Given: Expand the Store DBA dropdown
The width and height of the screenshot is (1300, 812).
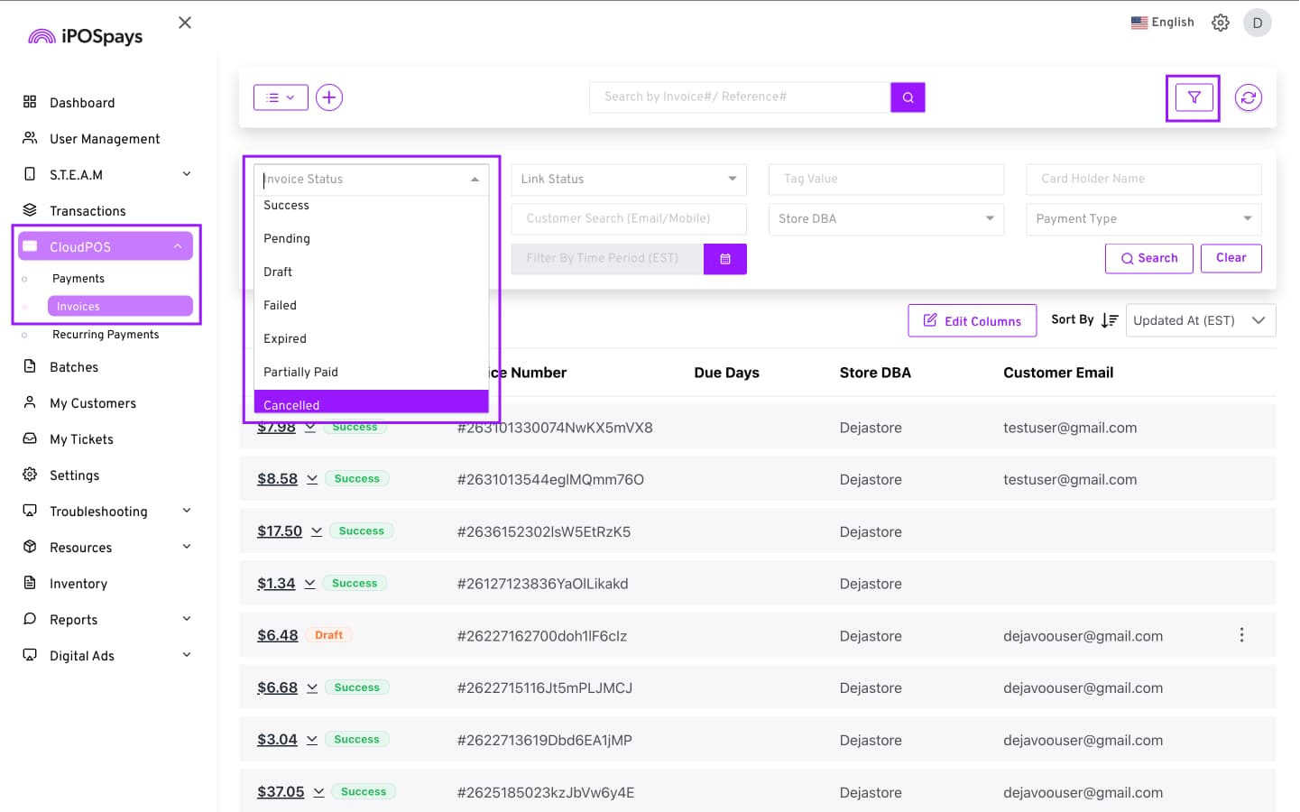Looking at the screenshot, I should click(x=885, y=219).
